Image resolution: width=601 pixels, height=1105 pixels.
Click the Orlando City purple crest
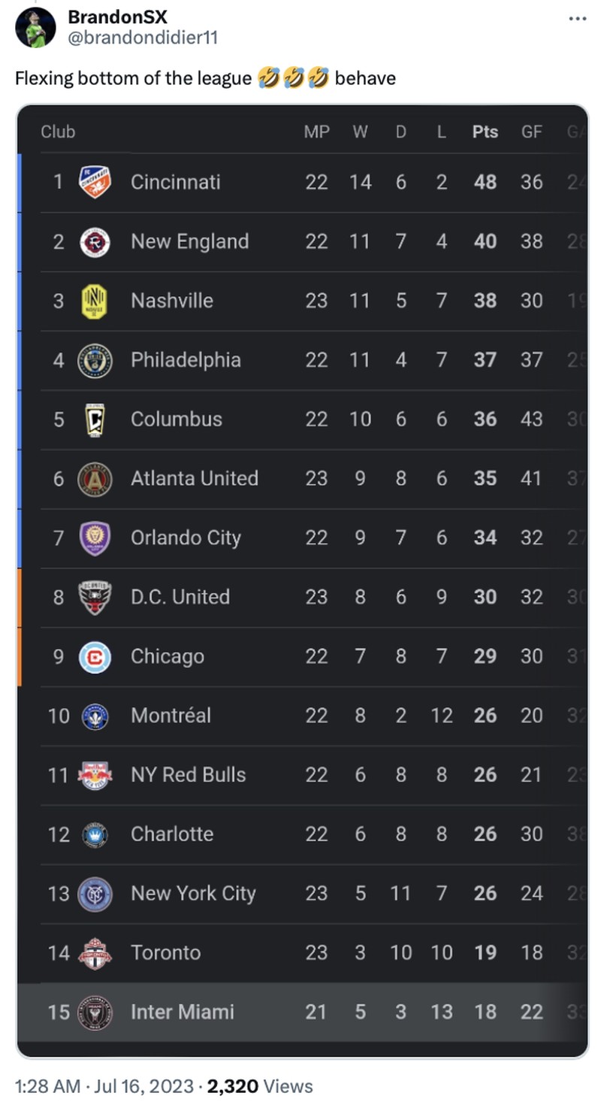95,538
